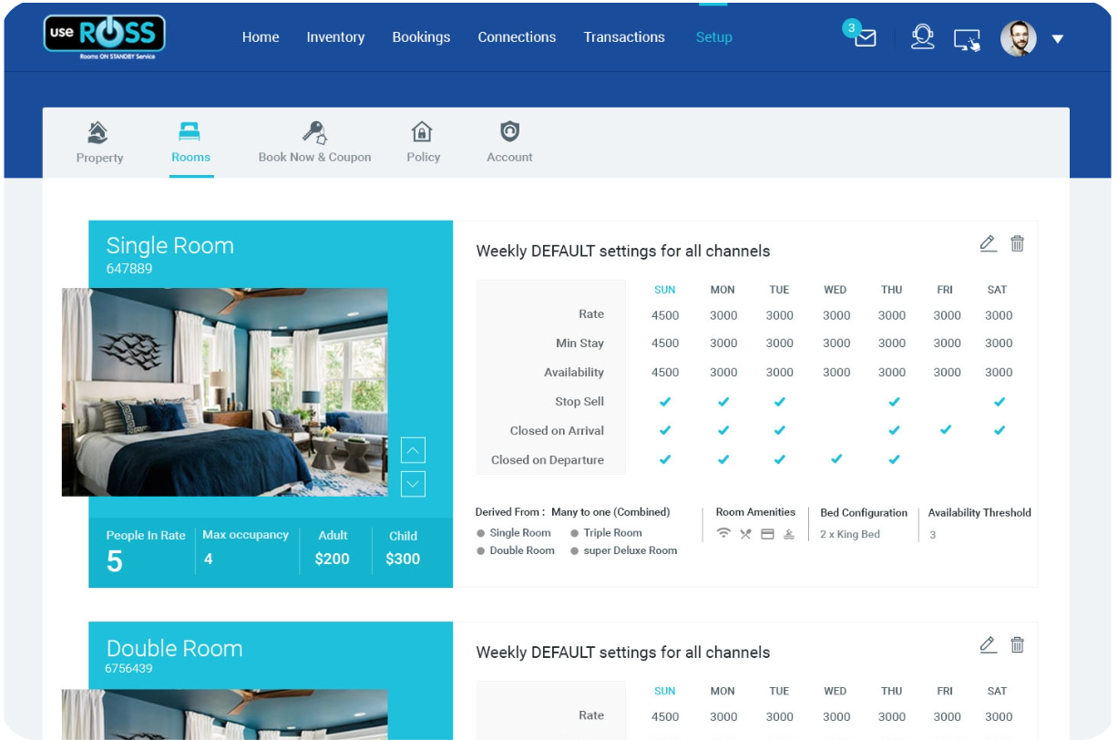Toggle Single Room Stop Sell for Saturday

1000,402
